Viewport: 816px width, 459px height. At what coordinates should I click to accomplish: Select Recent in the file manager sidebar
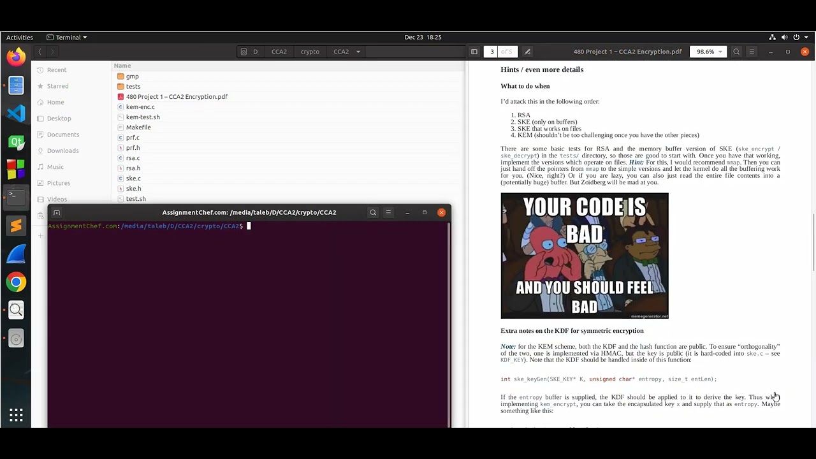click(56, 69)
